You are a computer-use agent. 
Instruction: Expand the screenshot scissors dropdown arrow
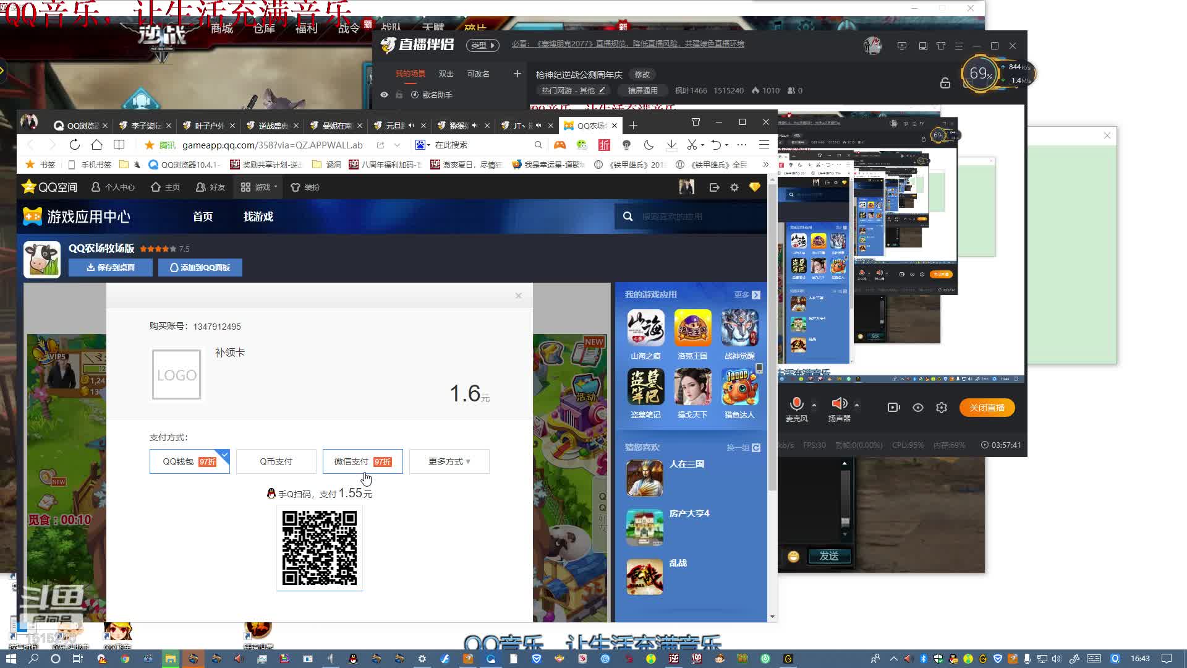(703, 145)
